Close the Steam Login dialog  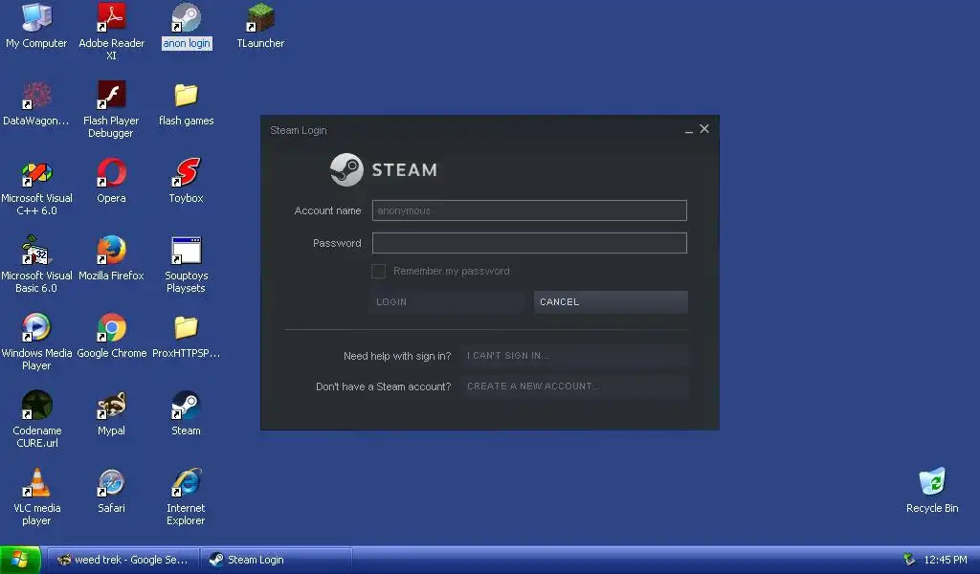tap(704, 128)
